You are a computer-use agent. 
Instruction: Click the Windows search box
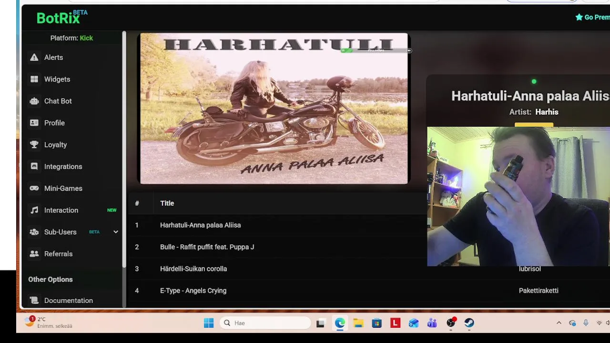click(x=265, y=323)
